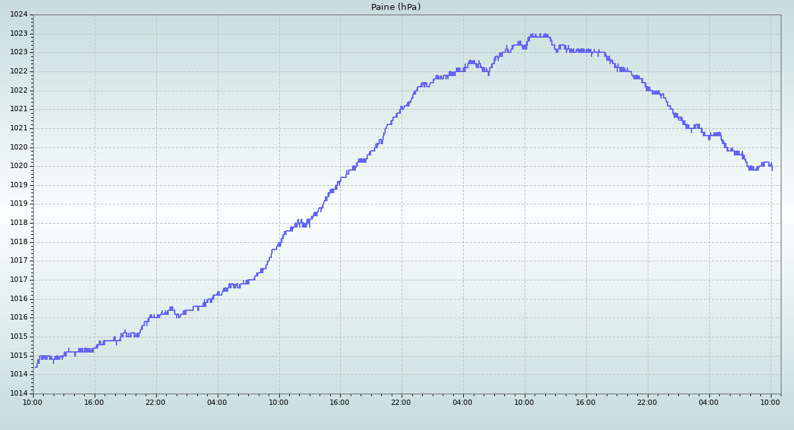Click the 1024 label on the y-axis
Screen dimensions: 794x430
[x=19, y=15]
